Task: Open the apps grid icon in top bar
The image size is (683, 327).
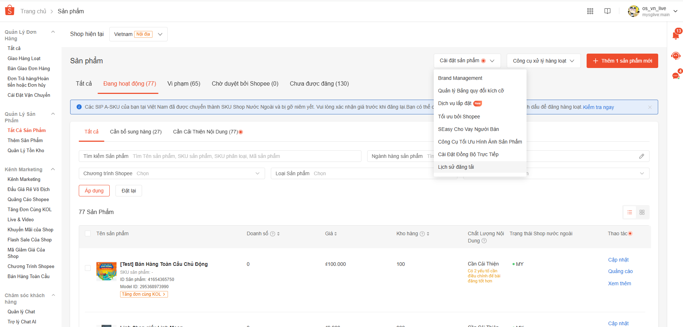Action: coord(590,11)
